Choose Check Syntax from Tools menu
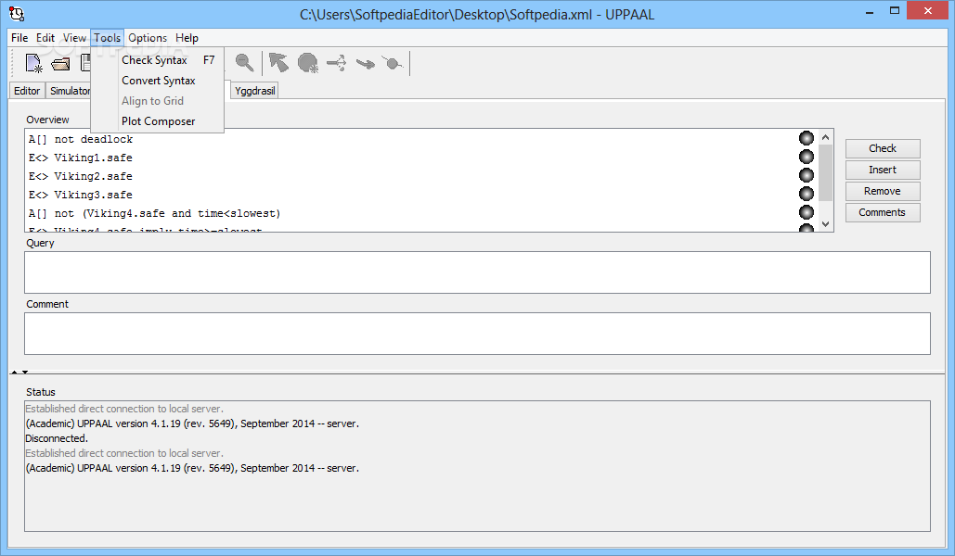This screenshot has width=955, height=556. [158, 60]
